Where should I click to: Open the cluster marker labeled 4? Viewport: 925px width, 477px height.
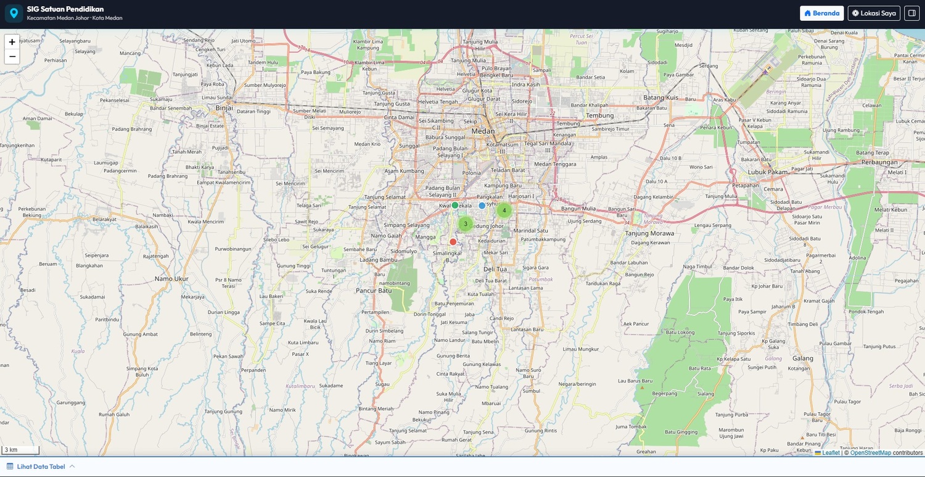(x=504, y=210)
